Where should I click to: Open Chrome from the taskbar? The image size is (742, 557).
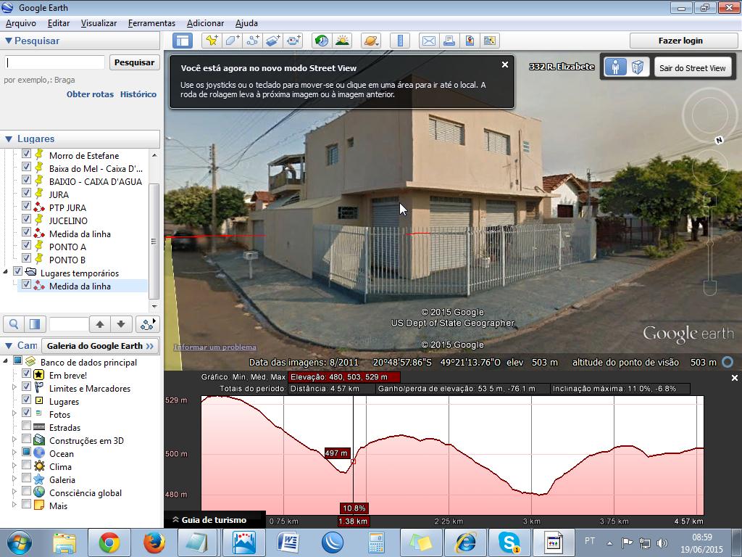109,542
